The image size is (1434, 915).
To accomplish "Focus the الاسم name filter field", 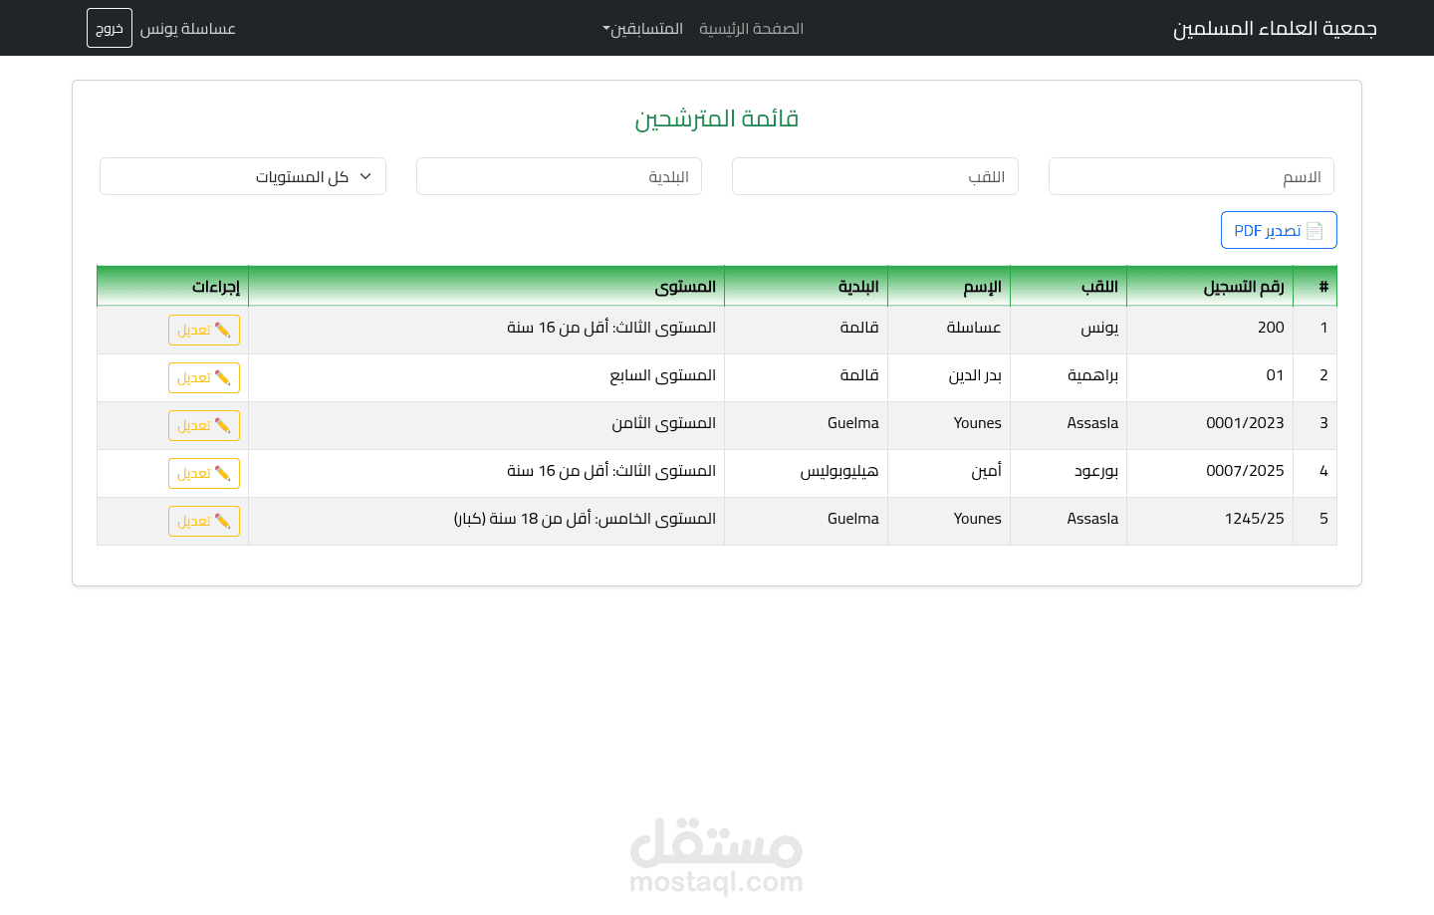I will click(1191, 176).
